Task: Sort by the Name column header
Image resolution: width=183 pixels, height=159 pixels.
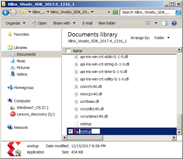Action: (x=78, y=51)
